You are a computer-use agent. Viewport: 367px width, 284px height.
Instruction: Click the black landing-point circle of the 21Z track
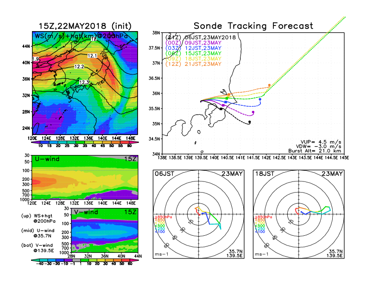(249, 122)
